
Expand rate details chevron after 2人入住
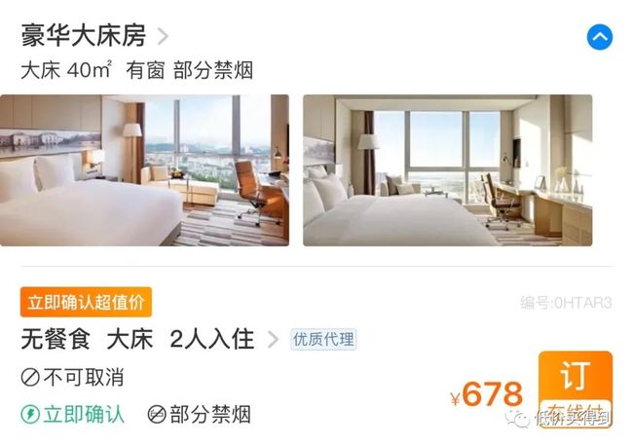273,339
